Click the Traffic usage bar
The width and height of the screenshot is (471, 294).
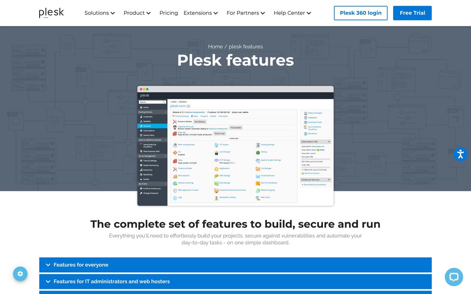pyautogui.click(x=316, y=167)
